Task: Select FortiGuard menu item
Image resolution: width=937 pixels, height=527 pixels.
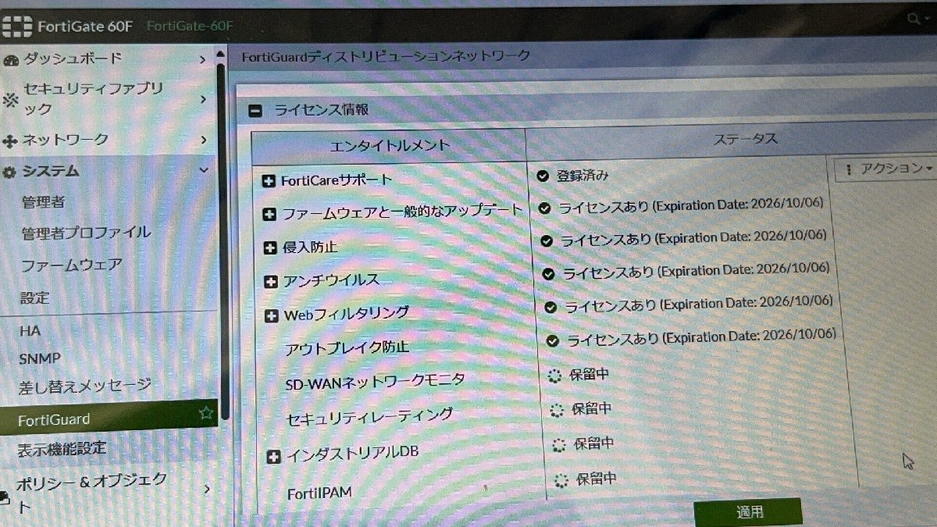Action: pos(109,418)
